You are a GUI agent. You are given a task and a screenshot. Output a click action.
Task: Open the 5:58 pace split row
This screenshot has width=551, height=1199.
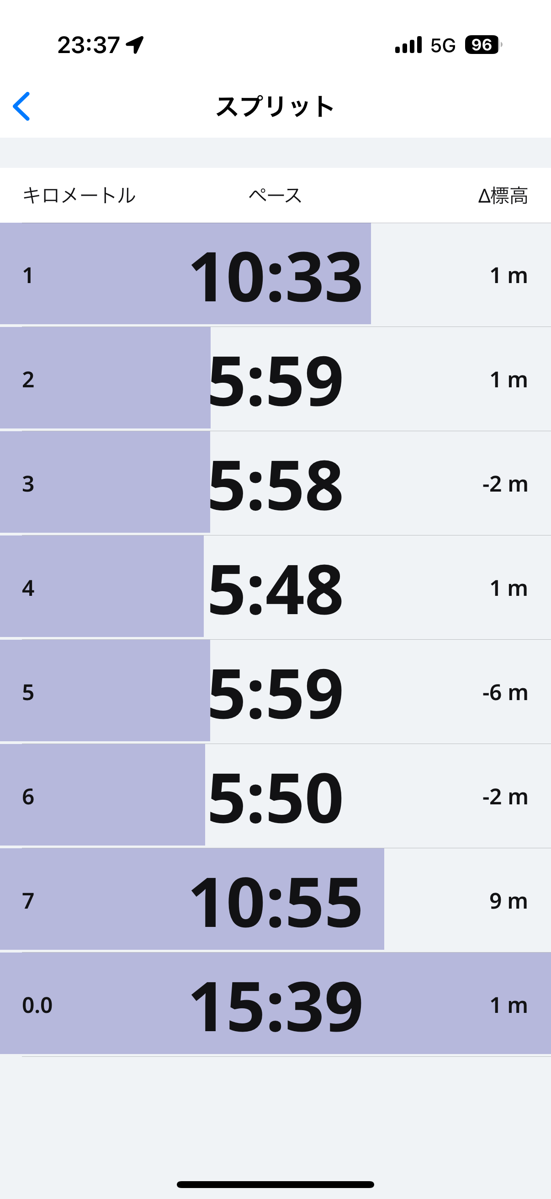click(275, 484)
